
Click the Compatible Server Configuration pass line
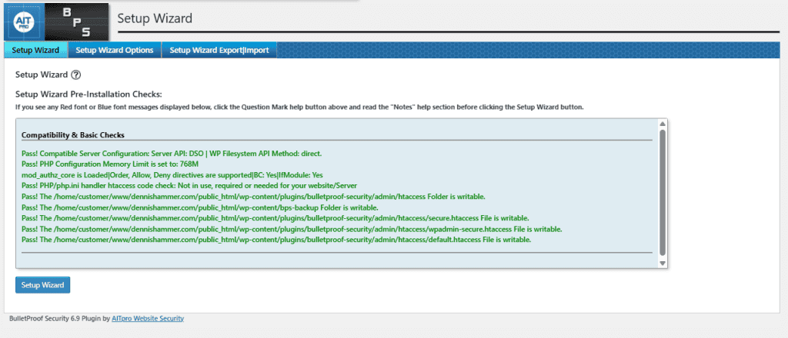coord(172,154)
